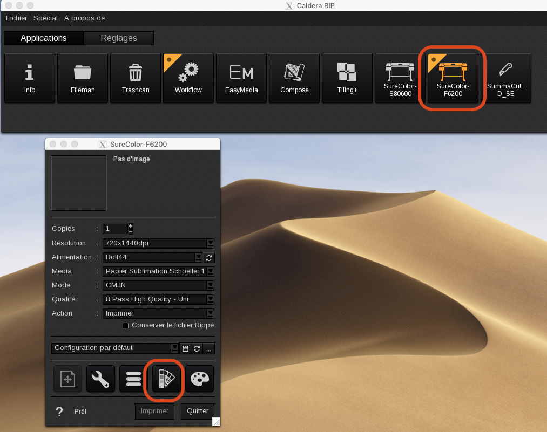Open the Spécial menu

pos(45,18)
